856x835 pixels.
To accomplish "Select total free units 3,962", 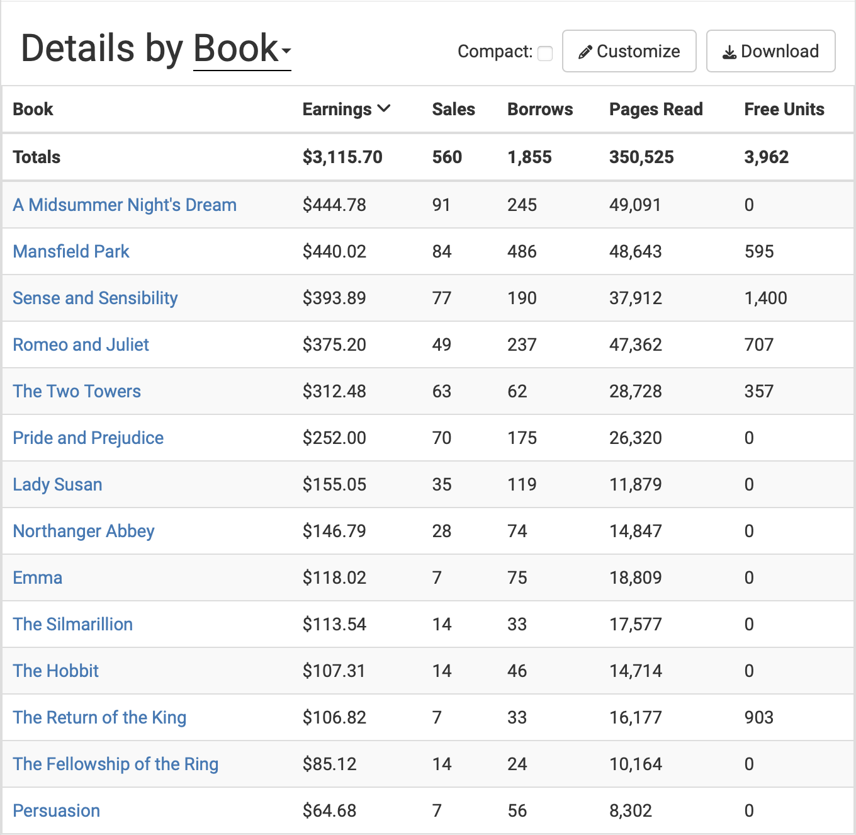I will 766,157.
